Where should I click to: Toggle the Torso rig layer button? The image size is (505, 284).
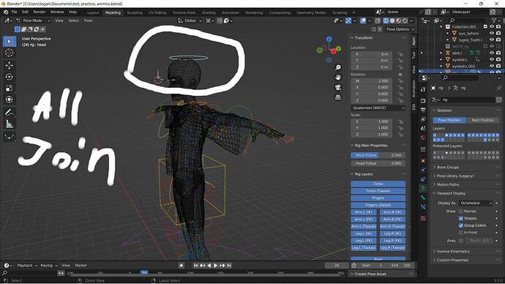pos(378,184)
